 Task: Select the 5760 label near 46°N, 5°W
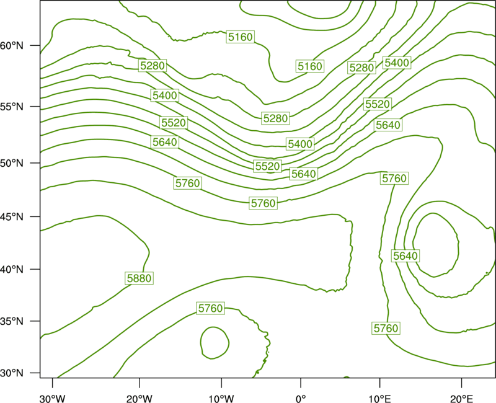[x=263, y=203]
